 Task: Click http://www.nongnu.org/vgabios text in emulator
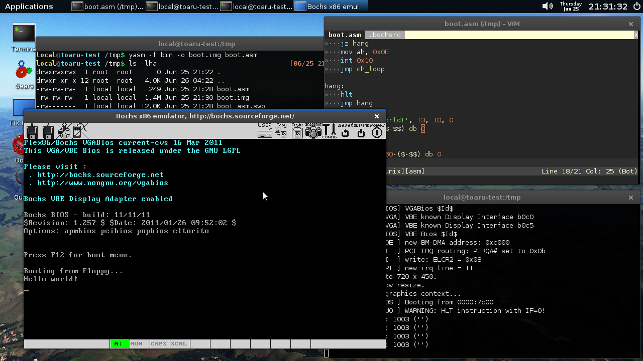point(102,183)
